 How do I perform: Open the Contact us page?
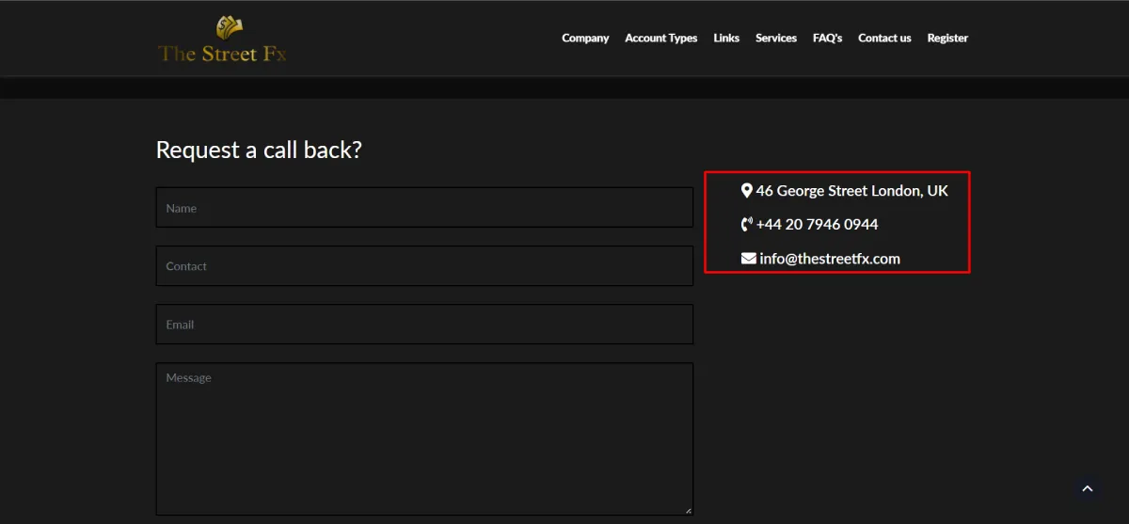884,39
